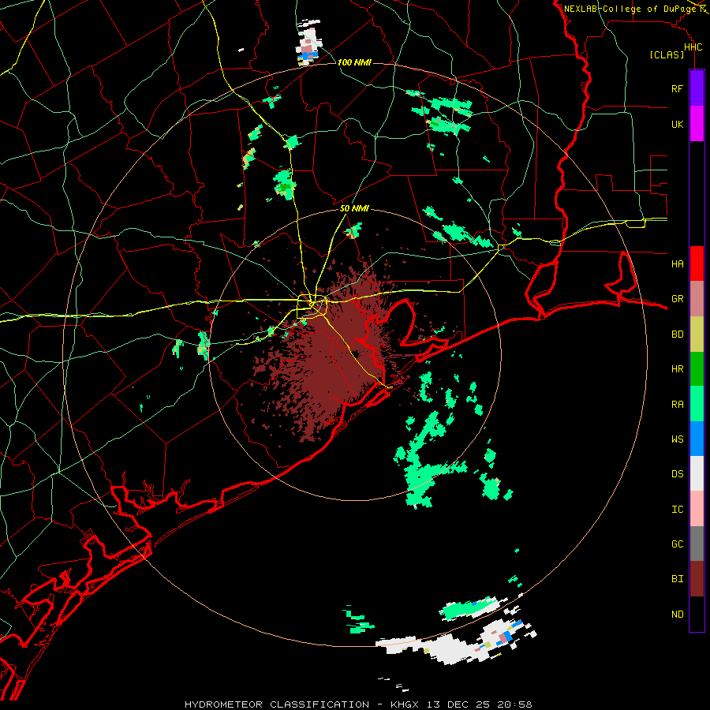
Task: Click the WS blue legend swatch
Action: [x=697, y=439]
